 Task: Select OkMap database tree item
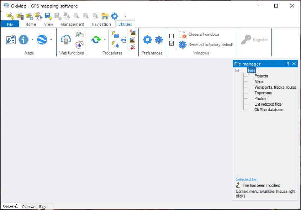[x=269, y=110]
